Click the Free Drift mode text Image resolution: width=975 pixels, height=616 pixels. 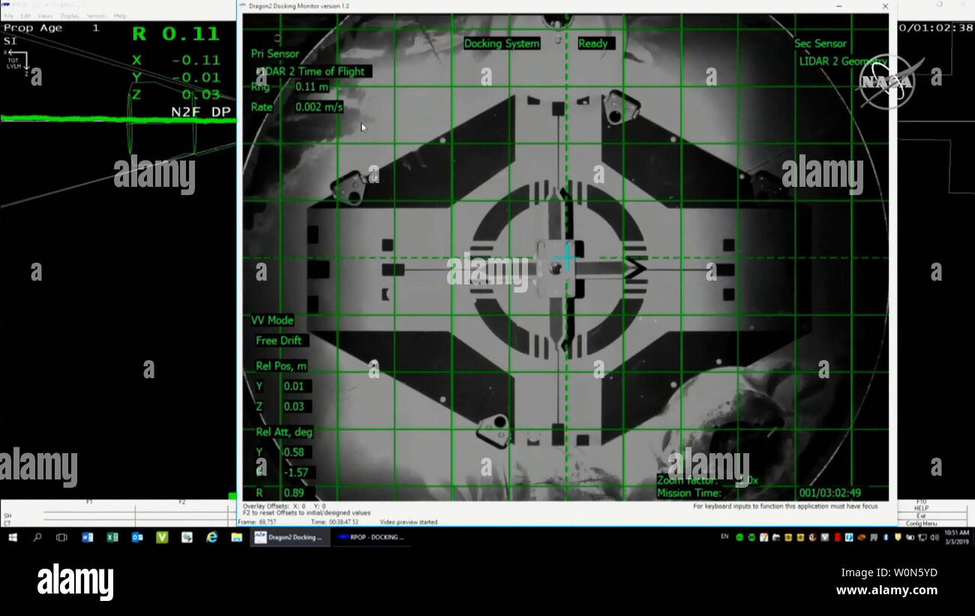[x=279, y=341]
